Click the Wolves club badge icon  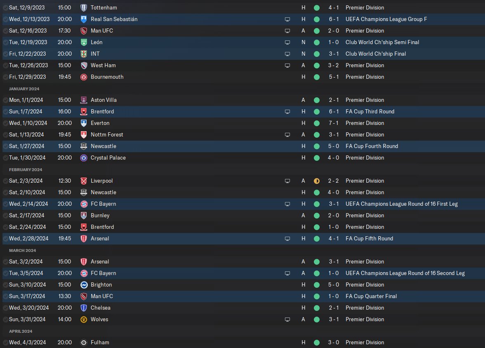pyautogui.click(x=83, y=320)
